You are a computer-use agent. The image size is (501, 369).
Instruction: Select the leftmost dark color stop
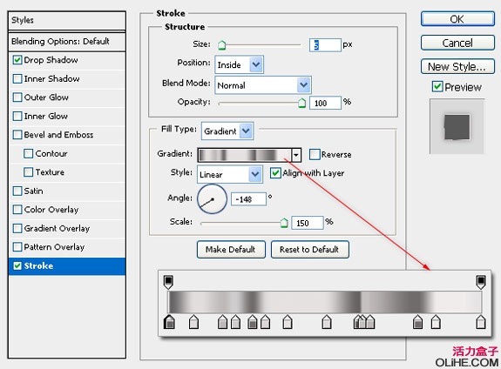[x=169, y=322]
